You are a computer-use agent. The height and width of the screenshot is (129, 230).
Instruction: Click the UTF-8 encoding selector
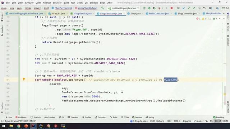(x=177, y=121)
